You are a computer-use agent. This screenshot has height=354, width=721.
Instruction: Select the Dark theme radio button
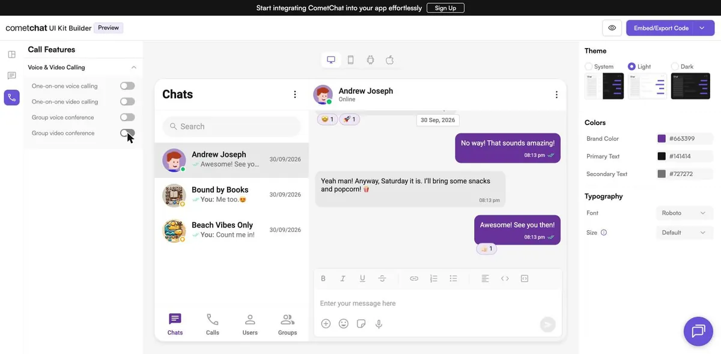(675, 67)
